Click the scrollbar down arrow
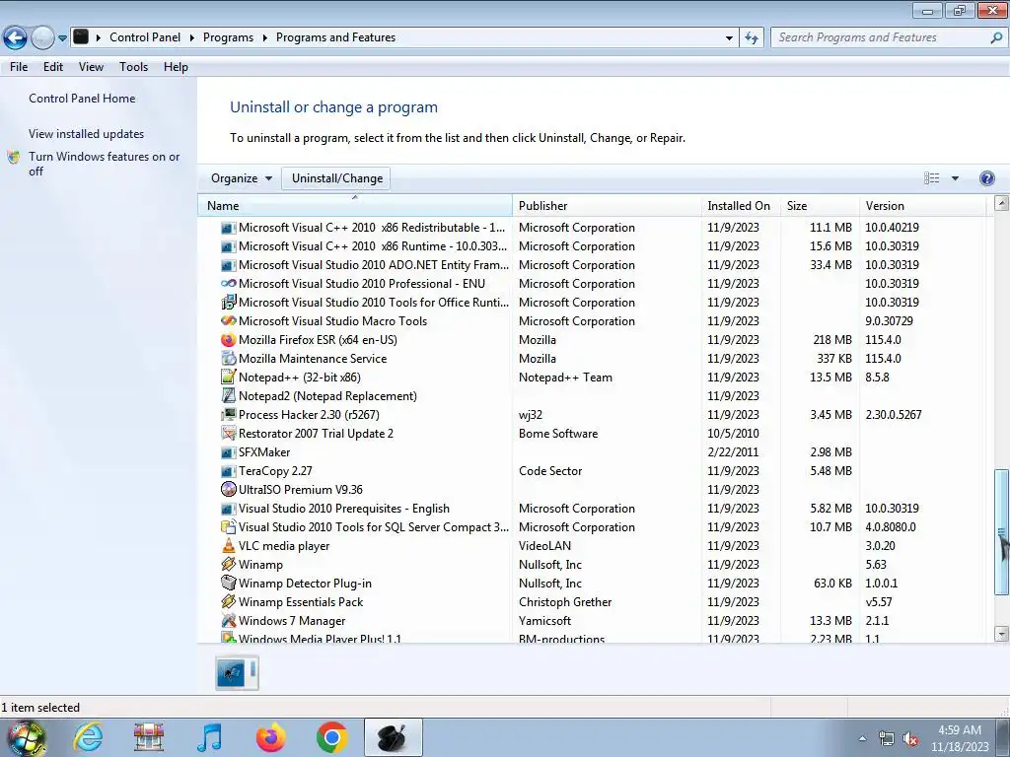Screen dimensions: 1010x757 [x=1001, y=634]
